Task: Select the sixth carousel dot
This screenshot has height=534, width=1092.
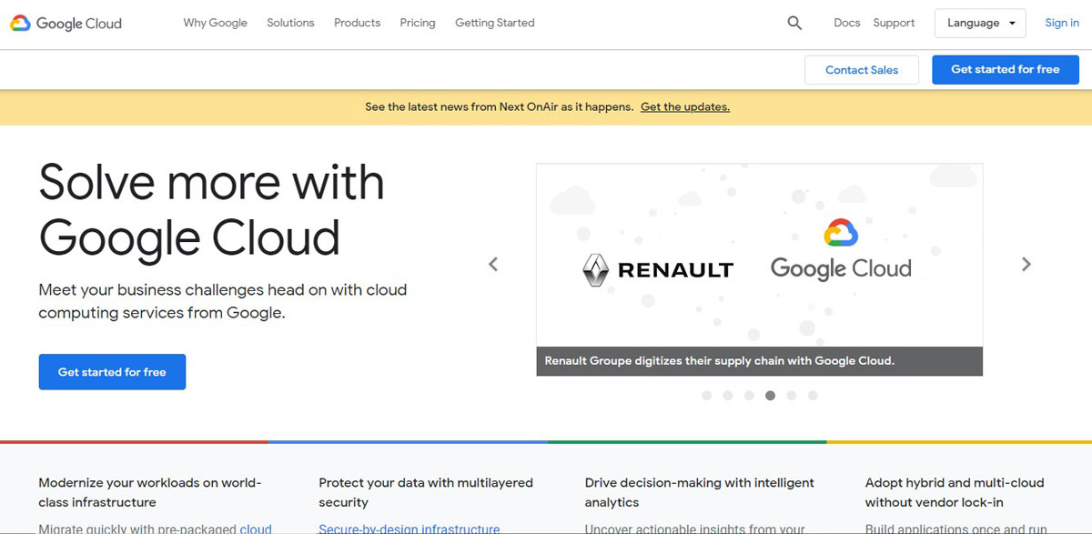Action: [x=813, y=396]
